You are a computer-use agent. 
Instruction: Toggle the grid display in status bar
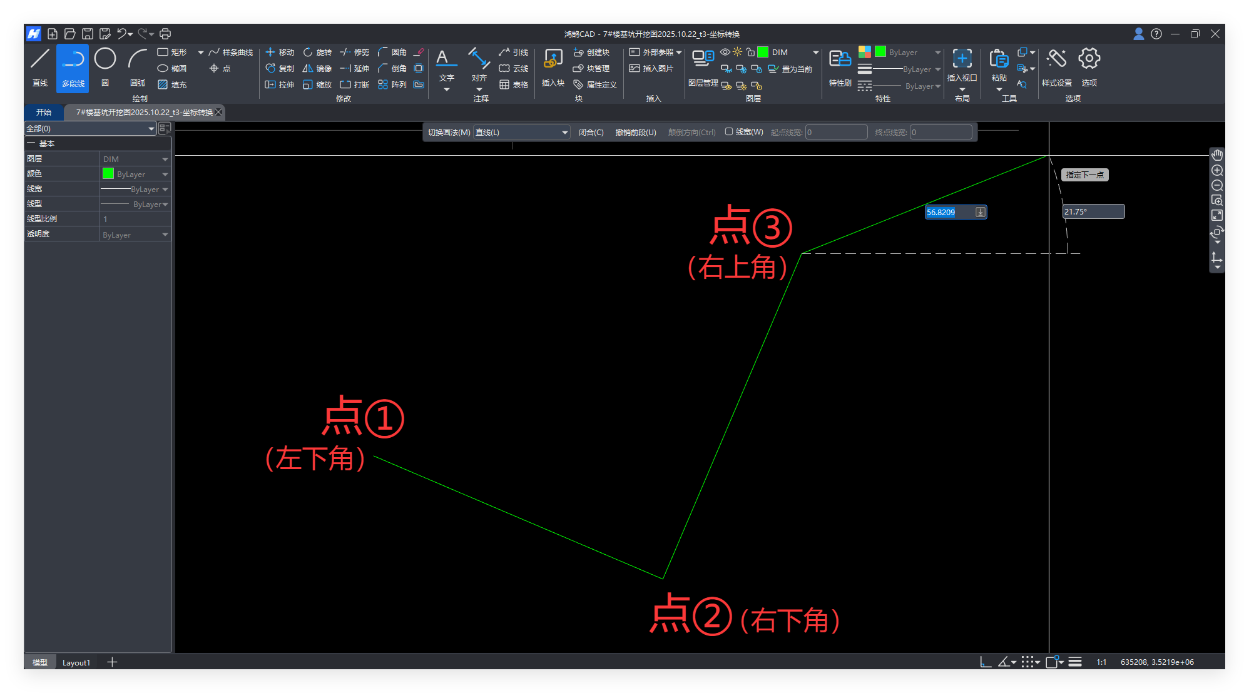coord(1027,662)
